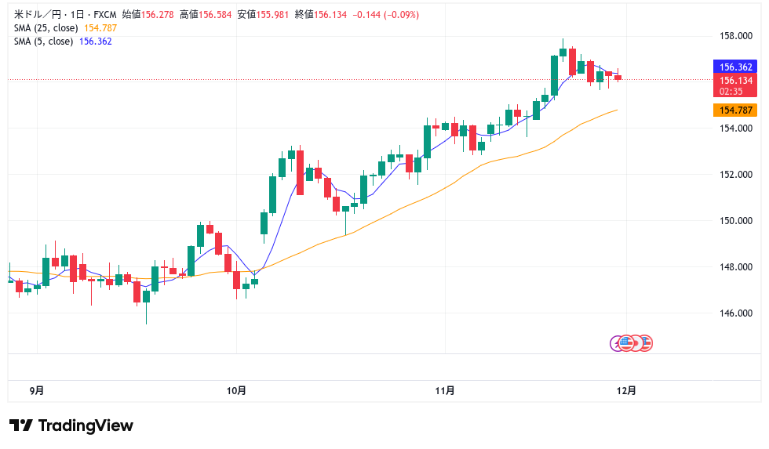Click the TradingView logo icon
This screenshot has height=449, width=769.
click(21, 425)
